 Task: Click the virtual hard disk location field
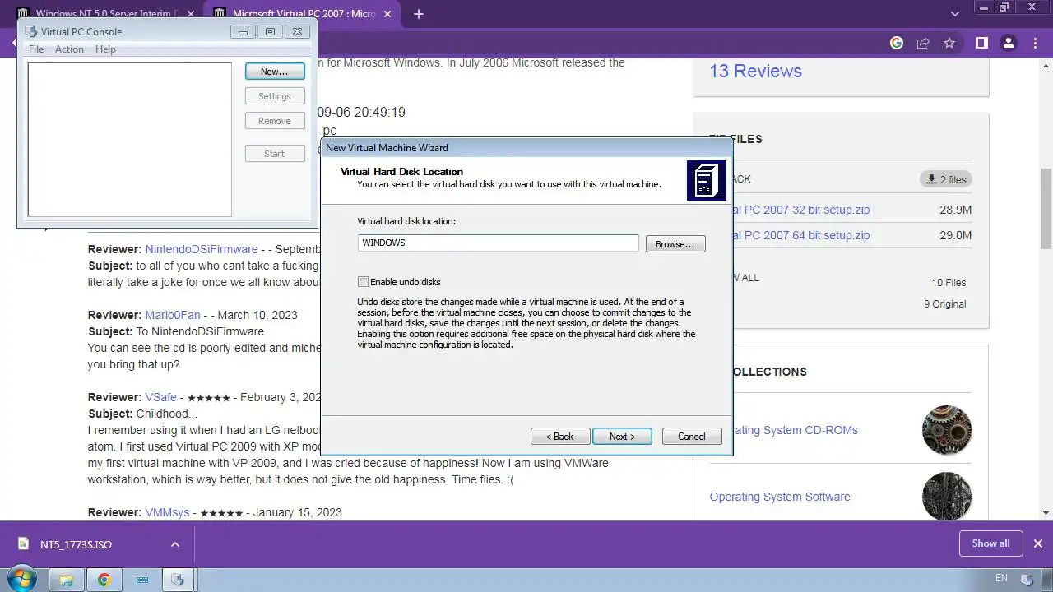click(499, 243)
